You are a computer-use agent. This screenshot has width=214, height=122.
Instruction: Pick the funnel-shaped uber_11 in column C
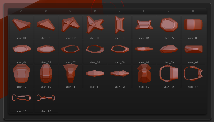(x=71, y=76)
